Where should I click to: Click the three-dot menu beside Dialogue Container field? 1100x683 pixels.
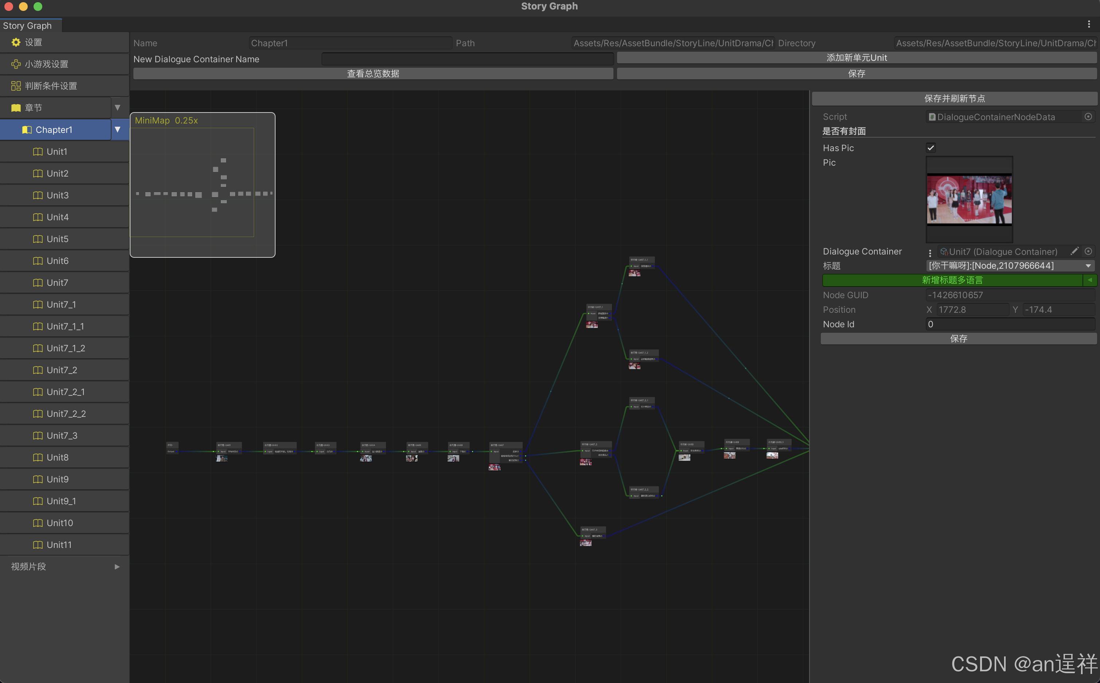click(x=930, y=253)
